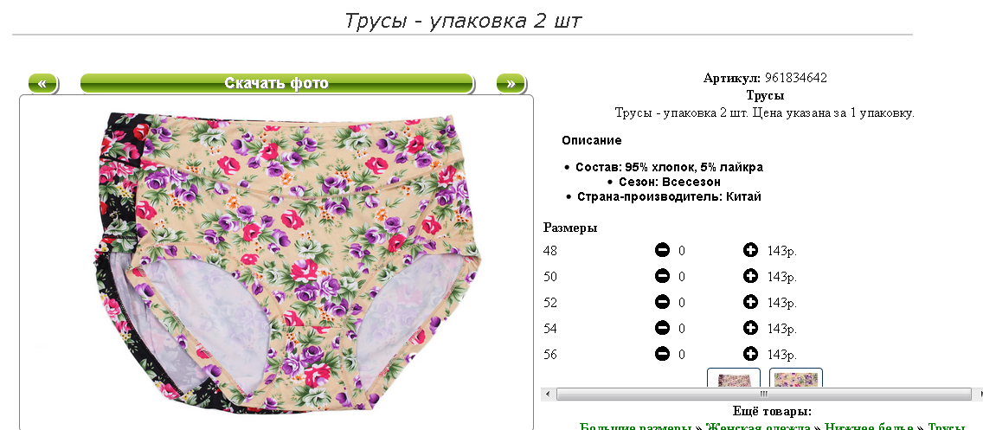Click the quantity value 0 for size 56

pyautogui.click(x=682, y=354)
